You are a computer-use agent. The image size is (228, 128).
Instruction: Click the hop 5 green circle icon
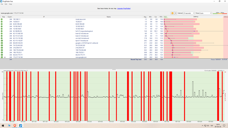(x=2, y=29)
